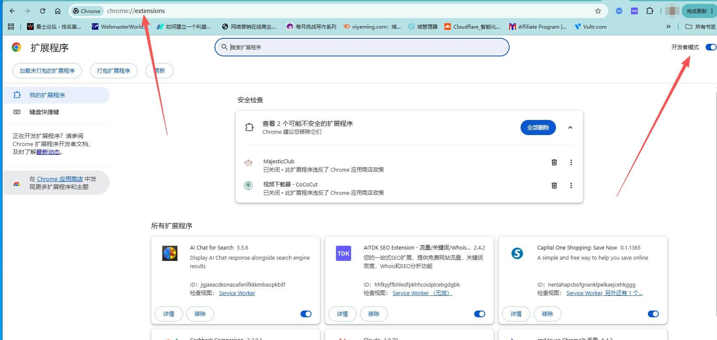Open the niyeming.com bookmark
This screenshot has height=340, width=717.
coord(372,27)
